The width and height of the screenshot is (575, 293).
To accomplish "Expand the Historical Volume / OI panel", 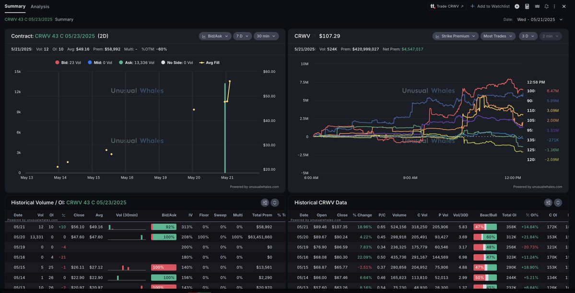I will [275, 203].
